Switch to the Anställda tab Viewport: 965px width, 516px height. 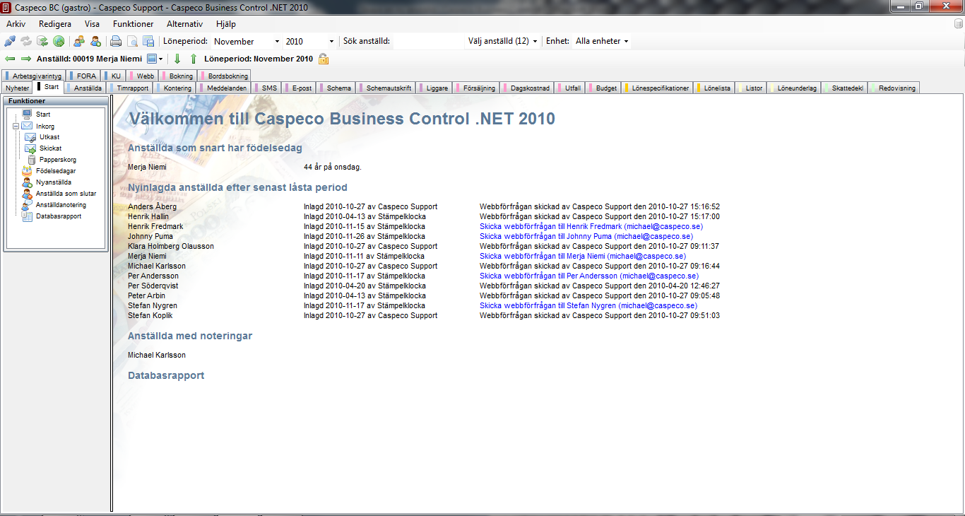85,88
